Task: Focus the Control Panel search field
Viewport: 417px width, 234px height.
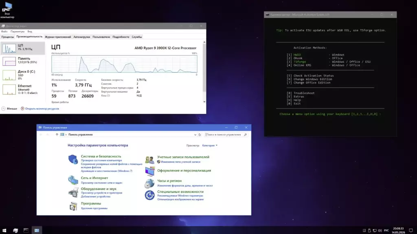Action: point(224,135)
